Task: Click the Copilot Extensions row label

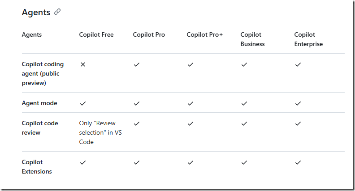Action: pyautogui.click(x=37, y=166)
